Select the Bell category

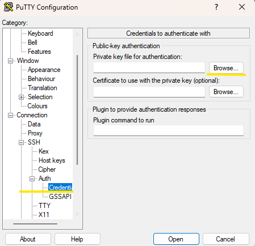(x=32, y=43)
